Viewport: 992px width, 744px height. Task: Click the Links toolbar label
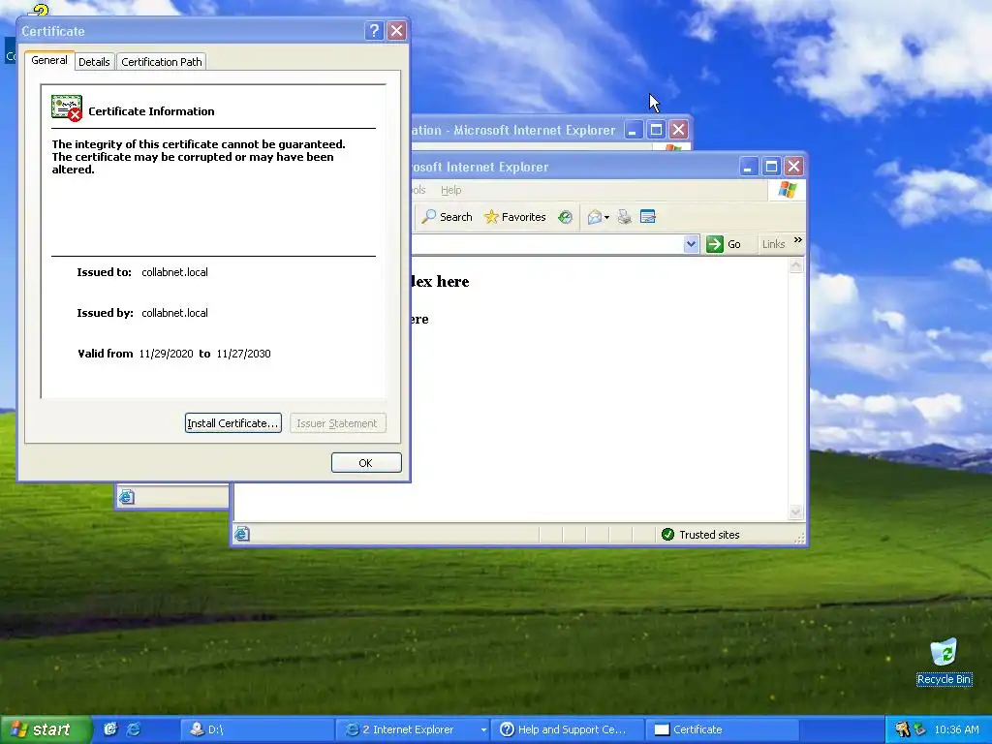coord(773,244)
